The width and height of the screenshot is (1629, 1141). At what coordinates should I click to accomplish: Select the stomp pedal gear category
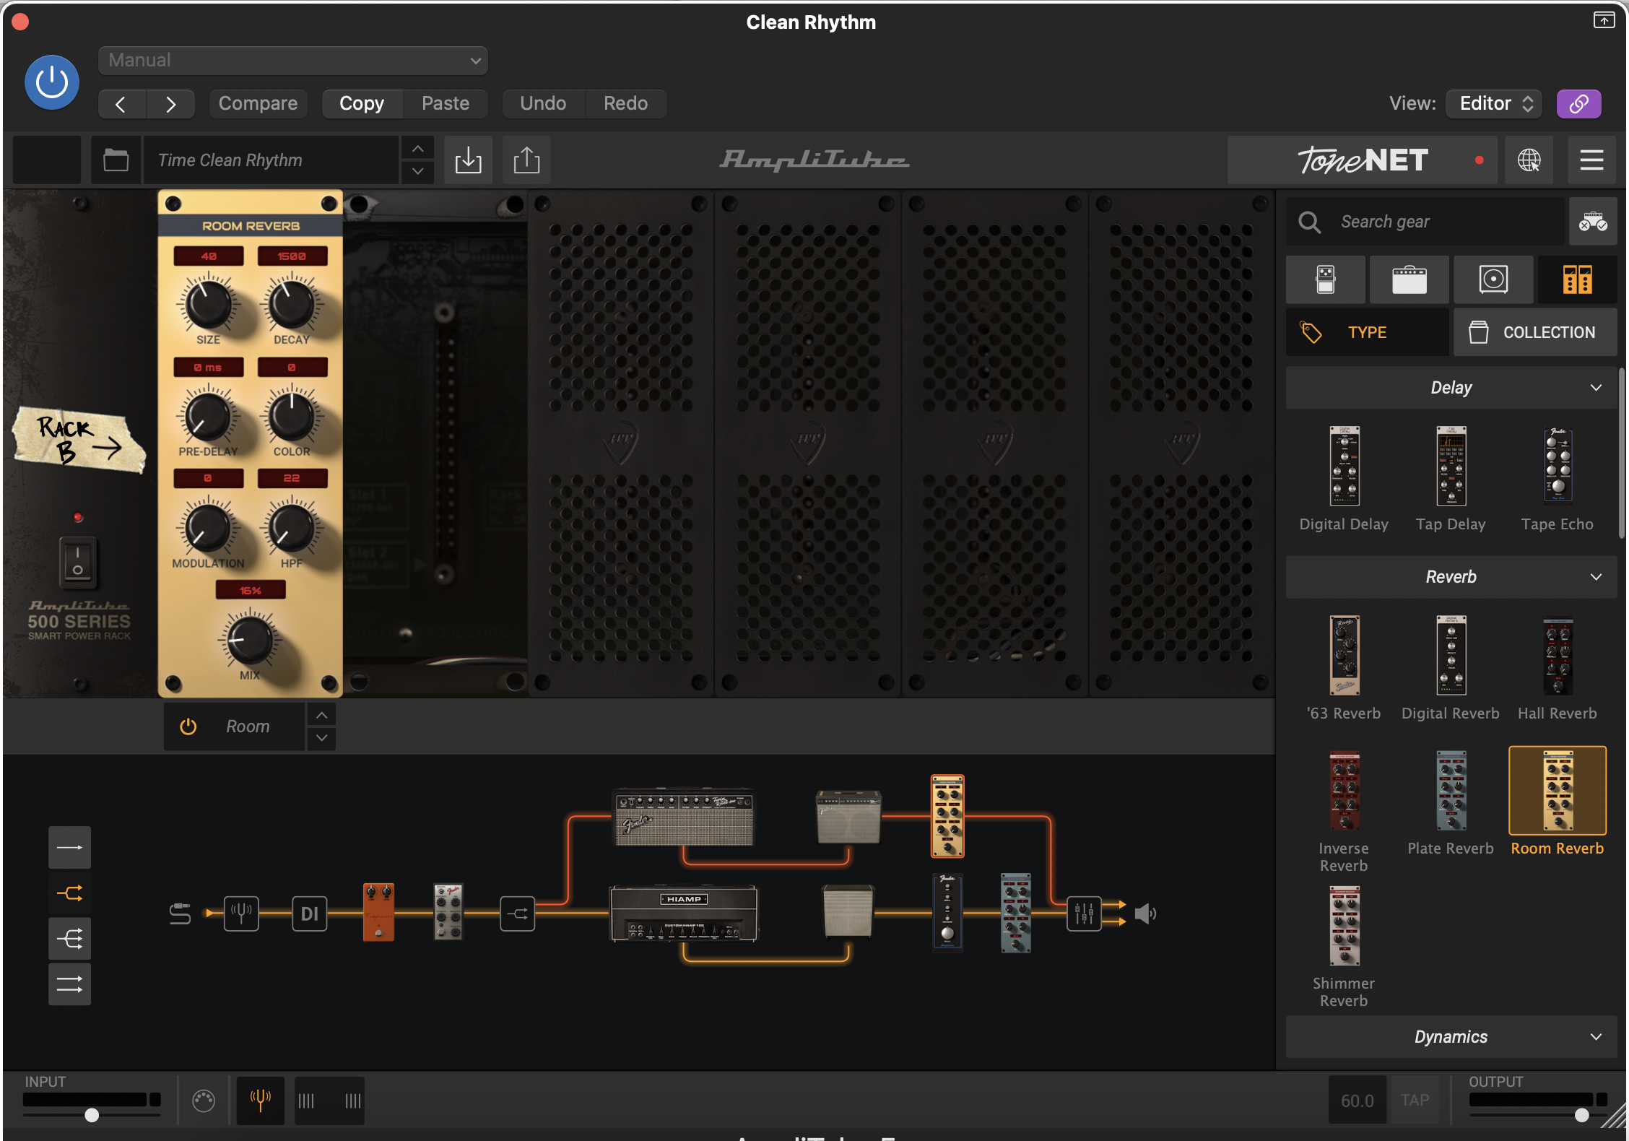1326,279
